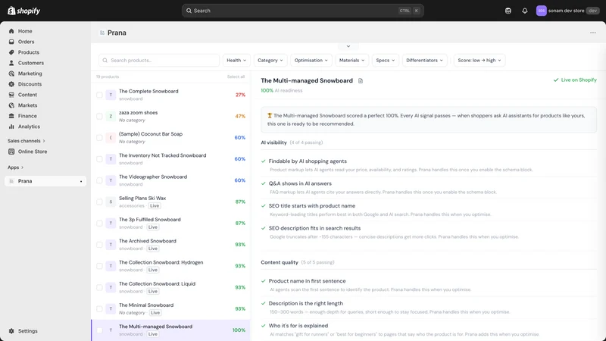Open the Prana app in sidebar
Screen dimensions: 606x341
pos(45,181)
